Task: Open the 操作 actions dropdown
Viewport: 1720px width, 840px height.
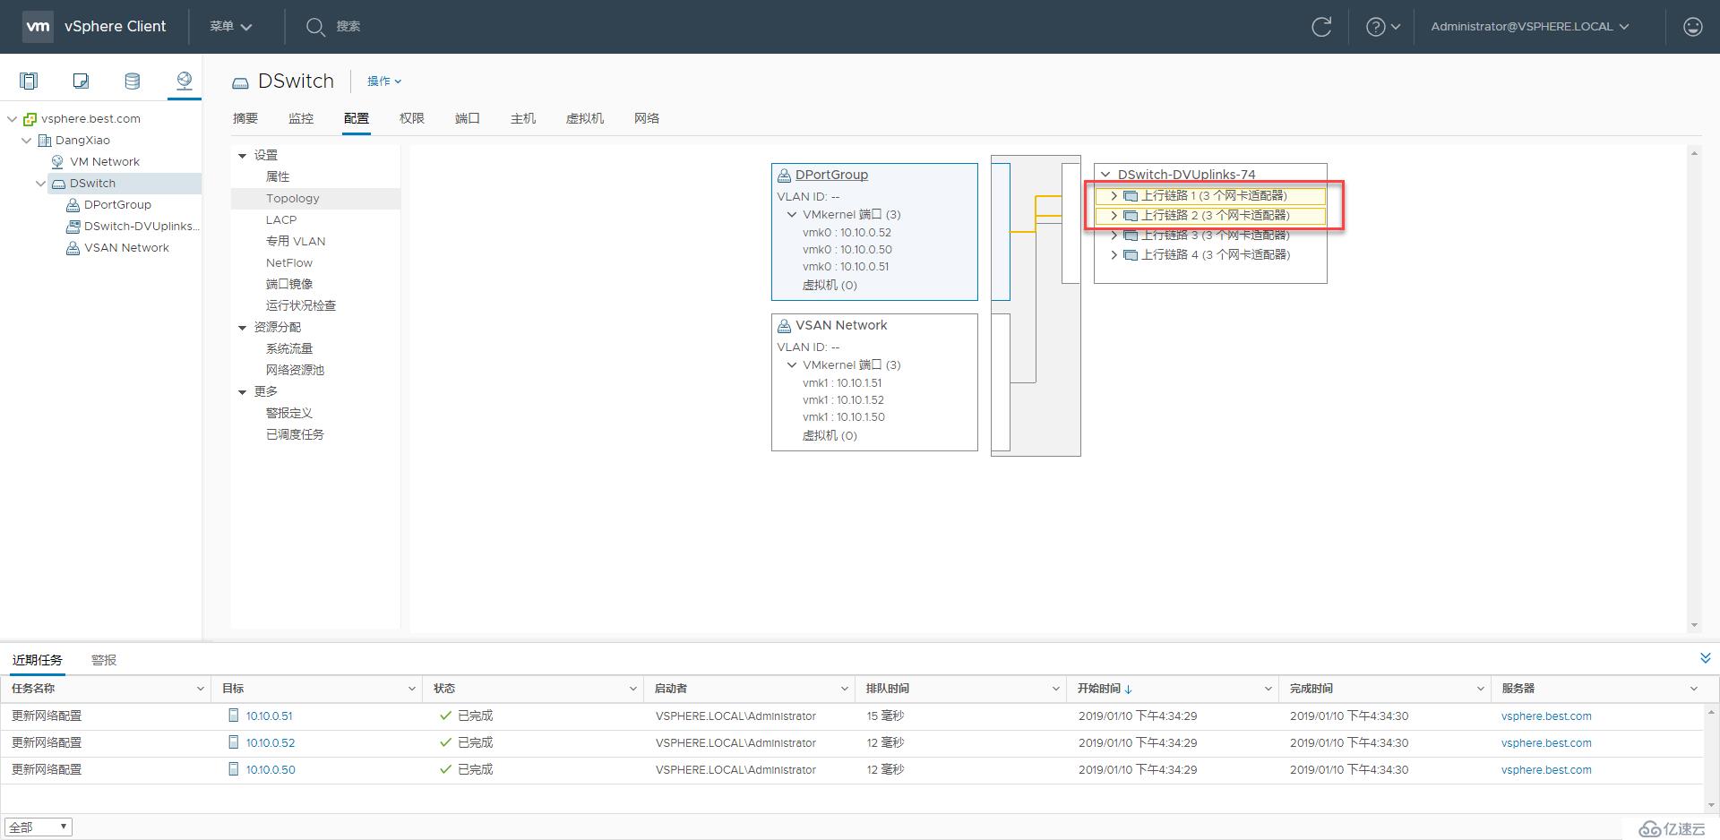Action: coord(384,81)
